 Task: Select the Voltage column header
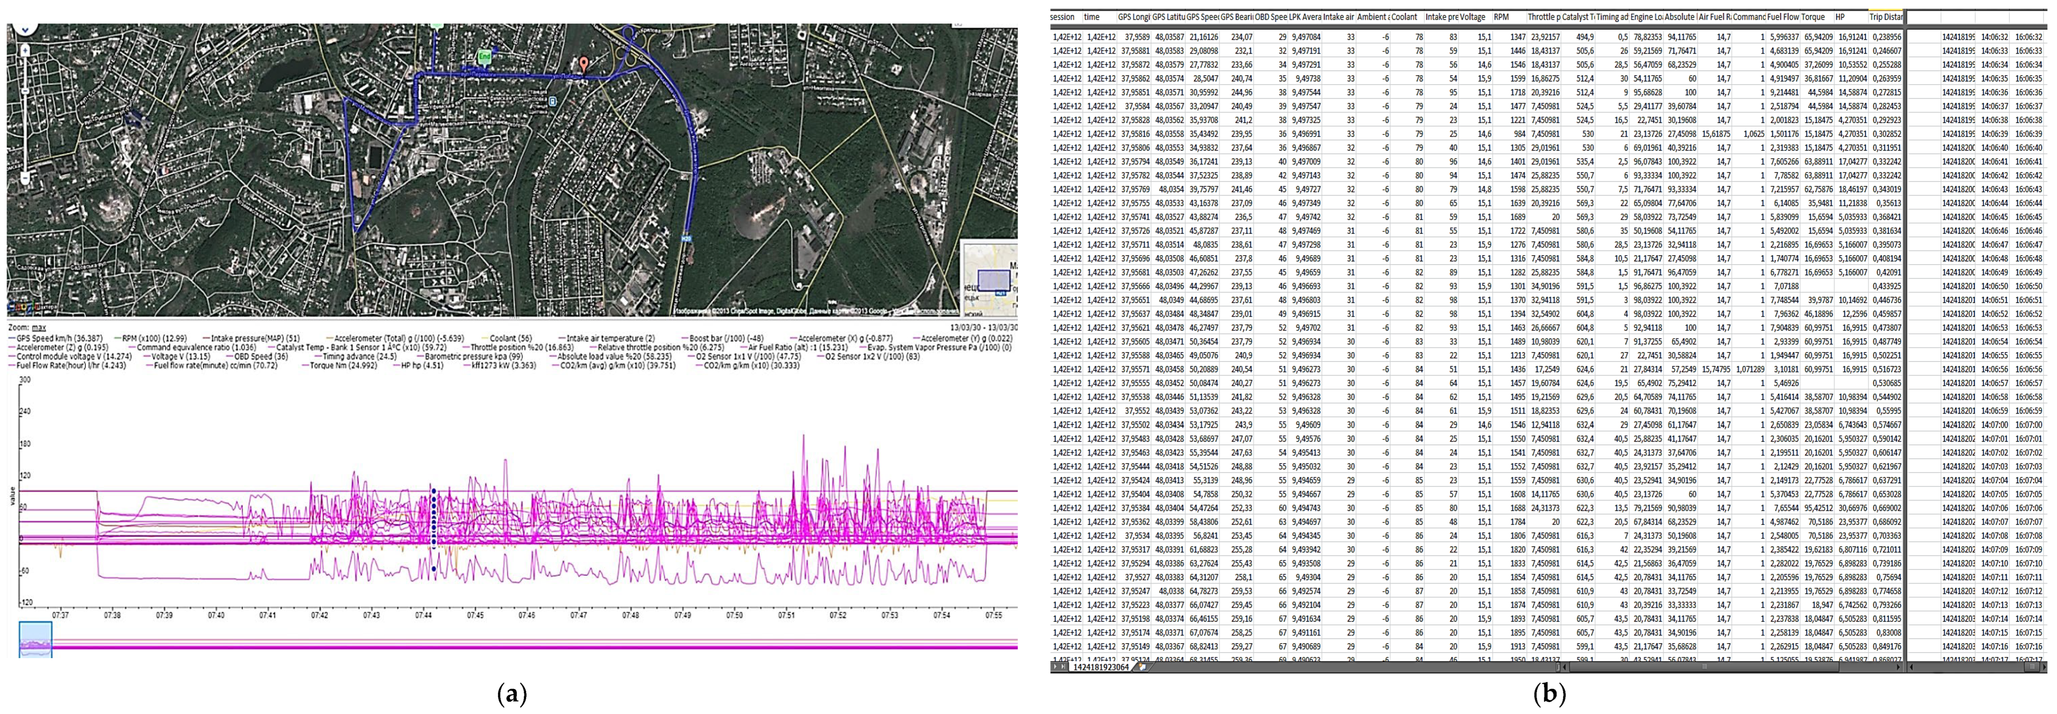point(1472,17)
